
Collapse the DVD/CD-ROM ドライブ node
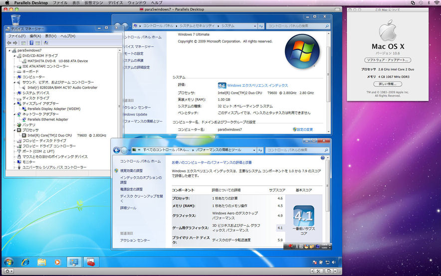pos(14,56)
